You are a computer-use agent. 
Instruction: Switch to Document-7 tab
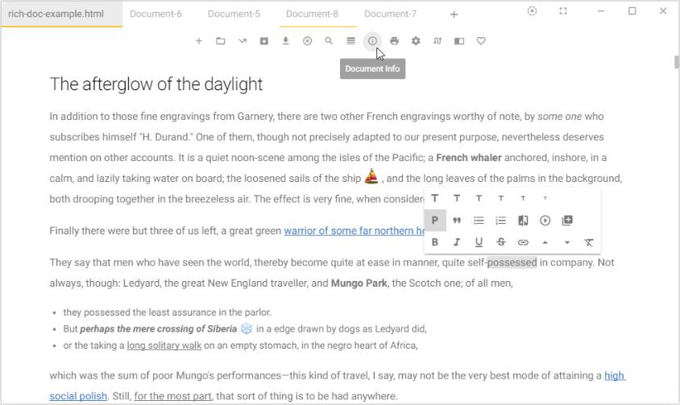[390, 14]
